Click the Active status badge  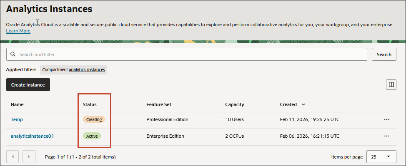(x=92, y=136)
